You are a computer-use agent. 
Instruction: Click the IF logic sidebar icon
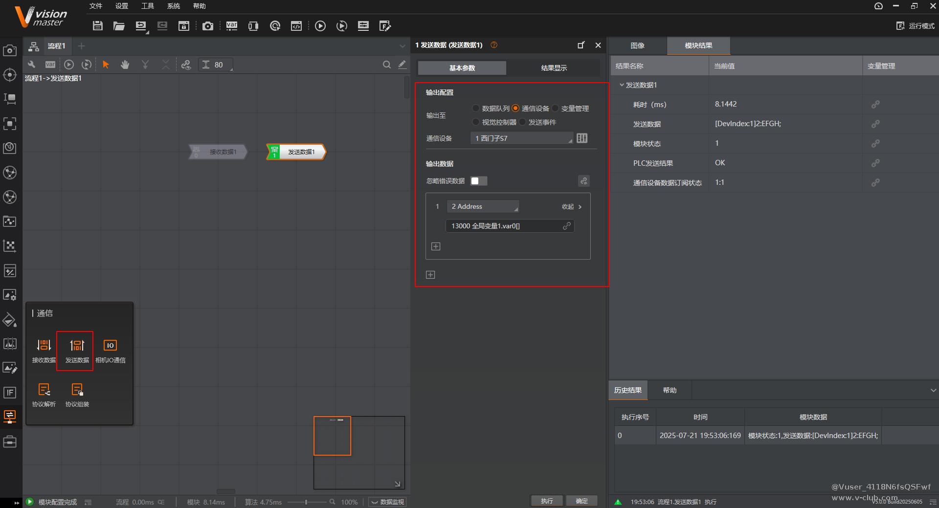point(10,393)
